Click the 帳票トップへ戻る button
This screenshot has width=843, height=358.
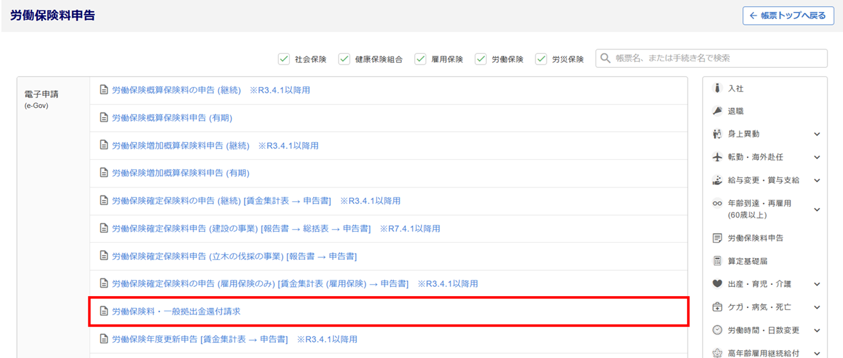coord(788,16)
